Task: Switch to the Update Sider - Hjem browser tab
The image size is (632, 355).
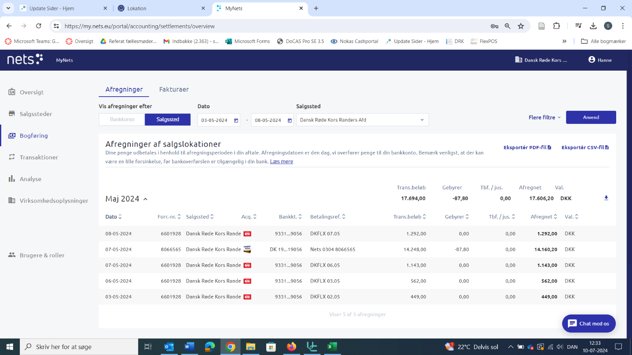Action: coord(63,8)
